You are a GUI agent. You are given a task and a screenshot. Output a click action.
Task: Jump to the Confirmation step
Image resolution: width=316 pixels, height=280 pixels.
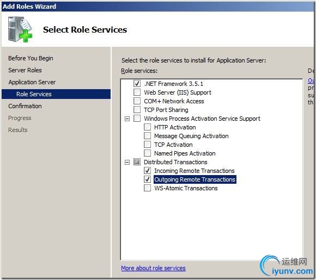coord(25,106)
